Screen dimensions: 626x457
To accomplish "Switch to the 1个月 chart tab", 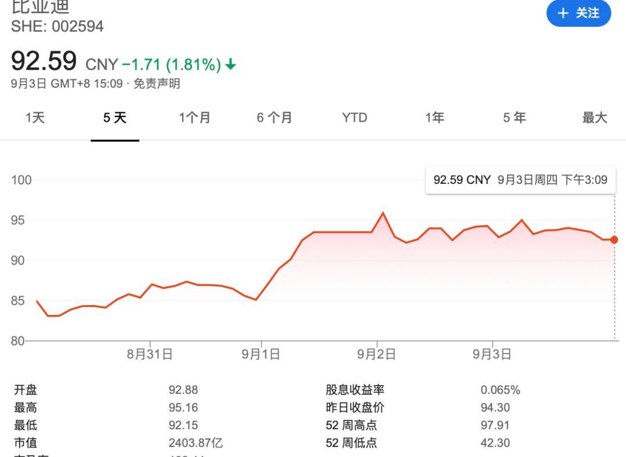I will [195, 118].
